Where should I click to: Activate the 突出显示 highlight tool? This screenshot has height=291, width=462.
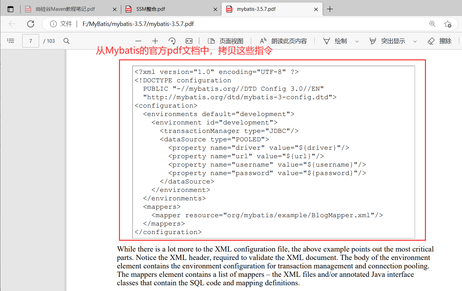tap(387, 41)
